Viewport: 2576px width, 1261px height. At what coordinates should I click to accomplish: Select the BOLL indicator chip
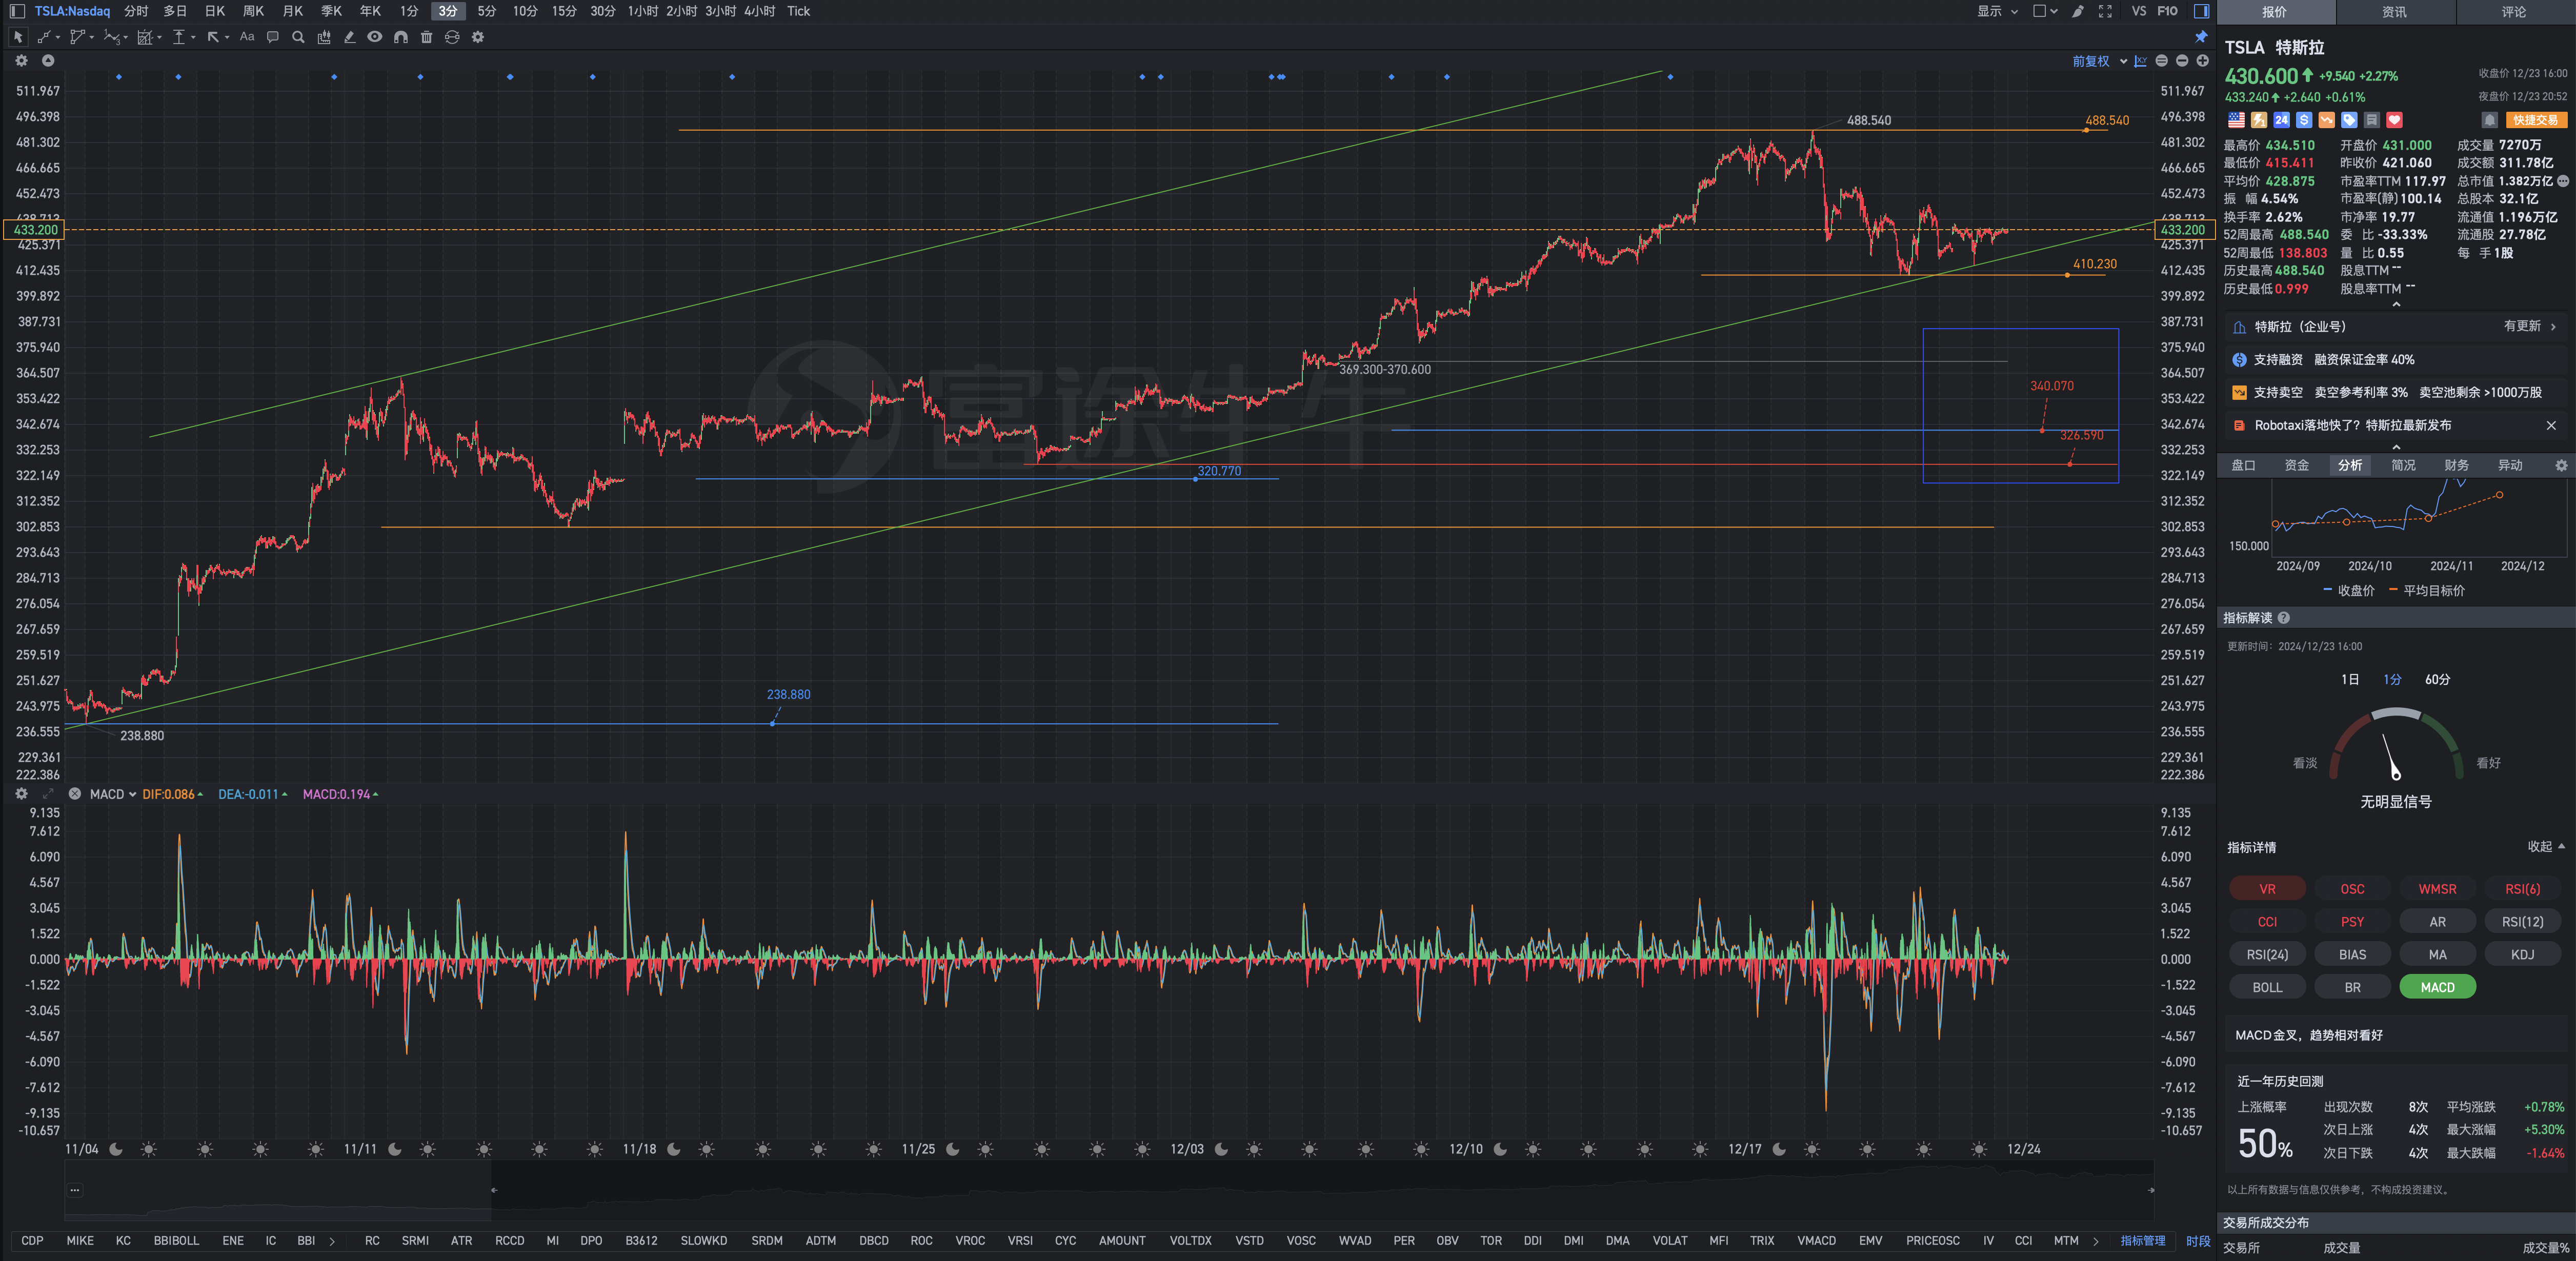click(x=2267, y=987)
